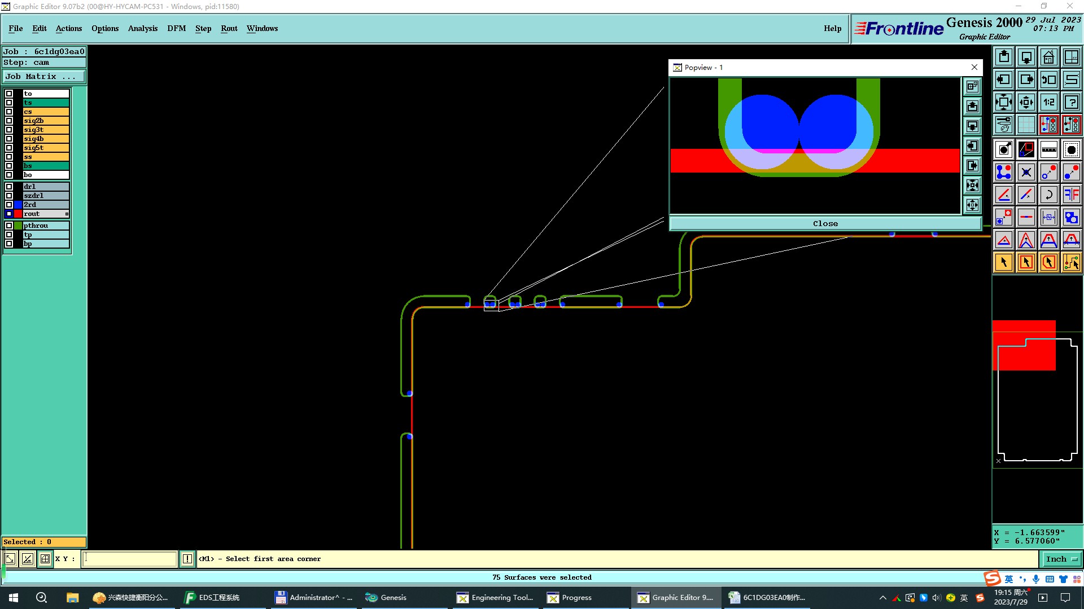
Task: Click the 1:2 zoom icon
Action: 1048,102
